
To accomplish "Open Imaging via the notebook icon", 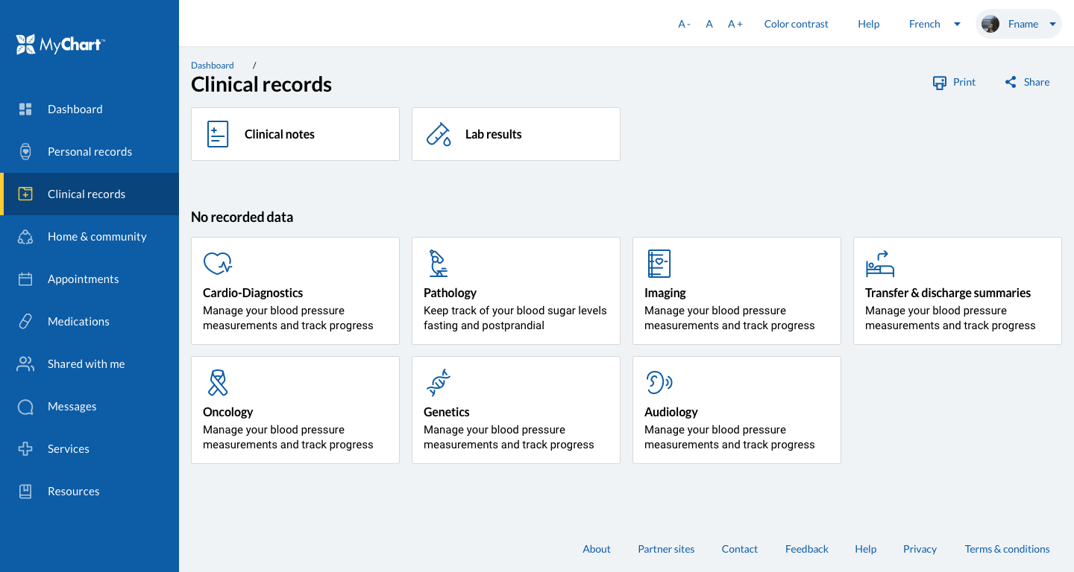I will tap(659, 263).
